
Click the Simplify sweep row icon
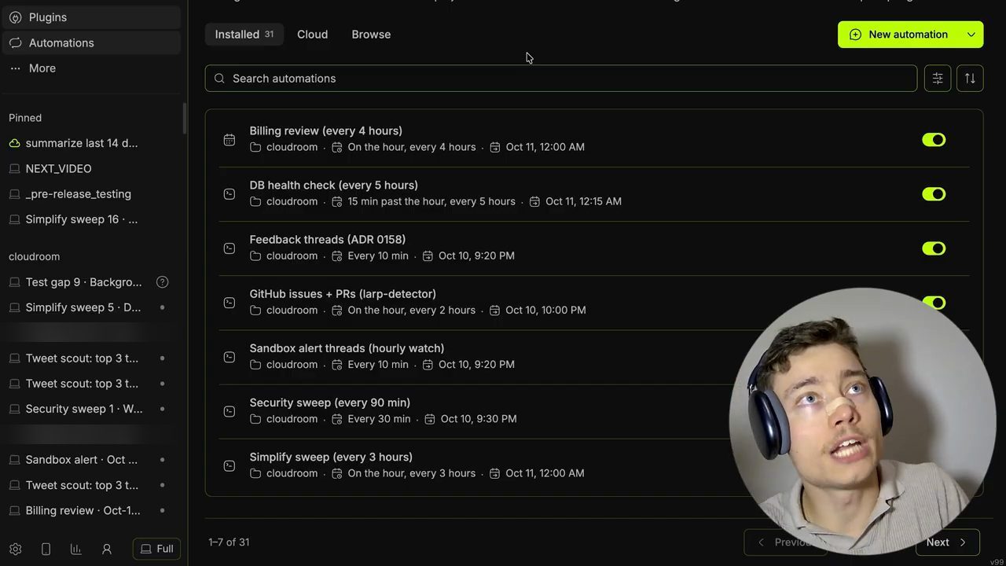(229, 465)
